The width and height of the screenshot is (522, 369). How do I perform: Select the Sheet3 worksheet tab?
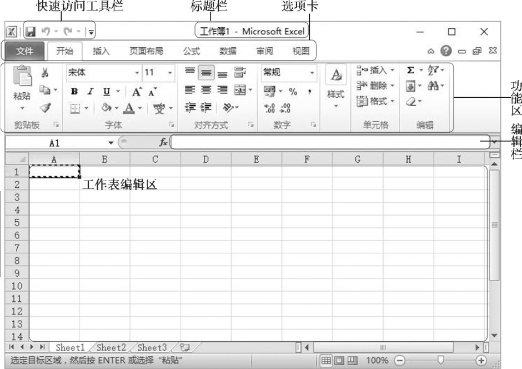coord(152,348)
